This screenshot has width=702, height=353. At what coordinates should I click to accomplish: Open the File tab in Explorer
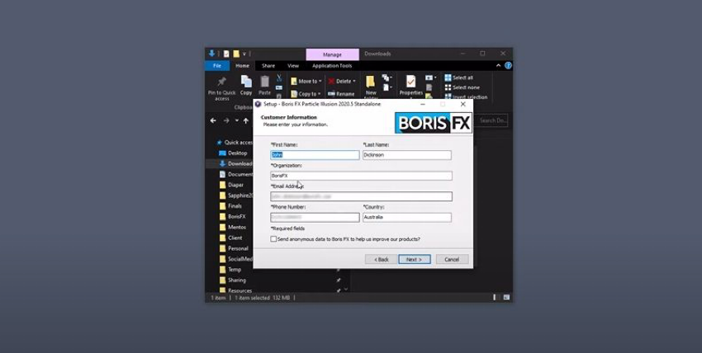(x=217, y=66)
